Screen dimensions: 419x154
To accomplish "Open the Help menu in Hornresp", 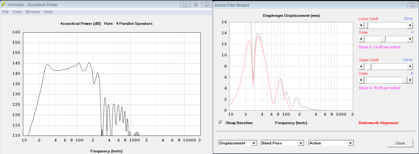I will click(x=48, y=12).
